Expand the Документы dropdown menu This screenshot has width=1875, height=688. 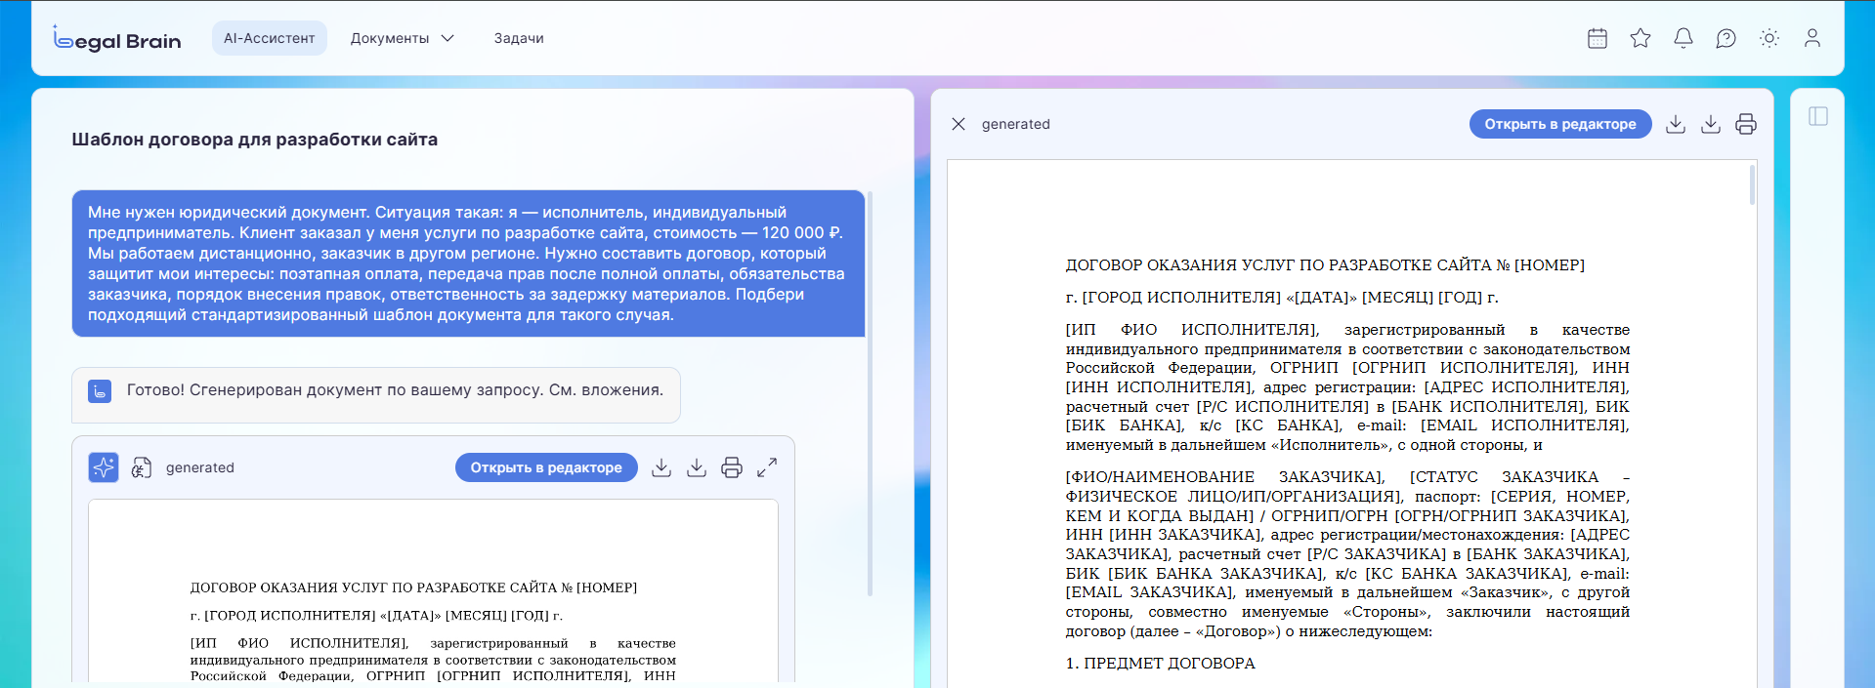[x=402, y=38]
